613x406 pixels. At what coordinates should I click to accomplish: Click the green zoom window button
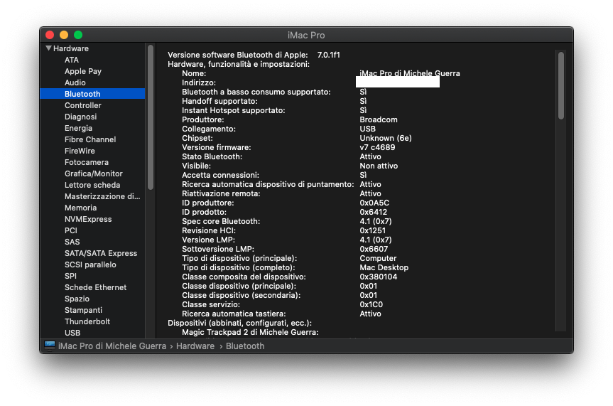click(78, 35)
